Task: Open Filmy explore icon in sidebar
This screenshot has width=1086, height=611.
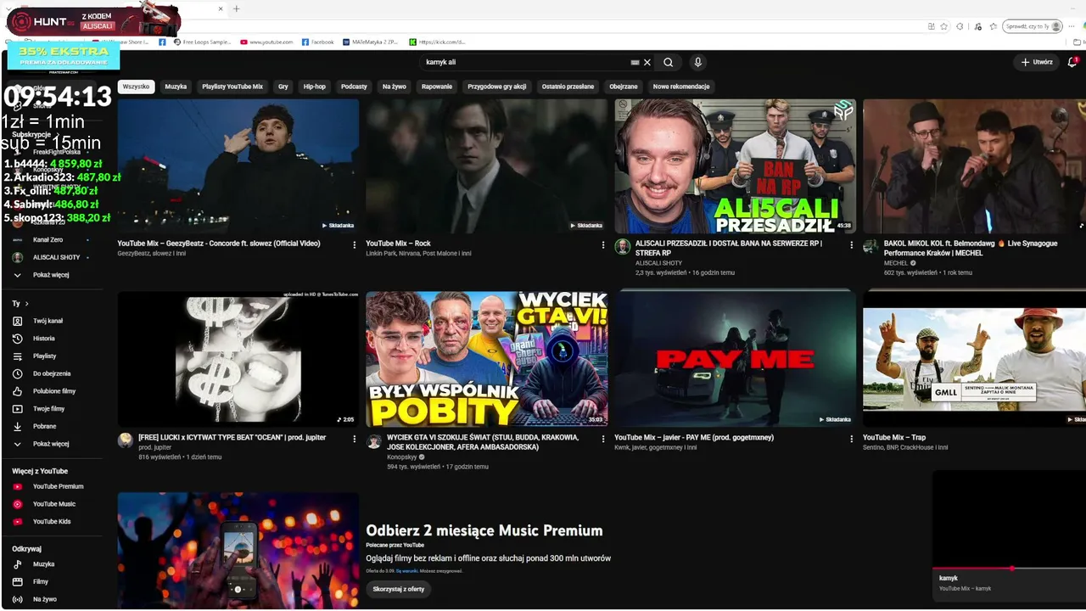Action: pos(17,582)
